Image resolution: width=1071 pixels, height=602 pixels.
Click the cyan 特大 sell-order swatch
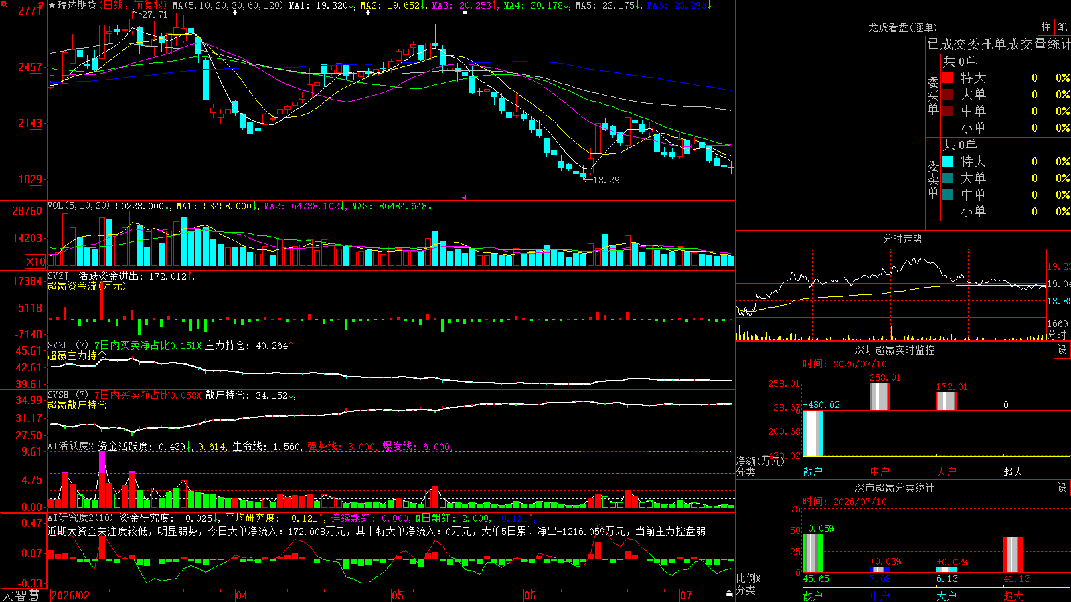tap(948, 161)
